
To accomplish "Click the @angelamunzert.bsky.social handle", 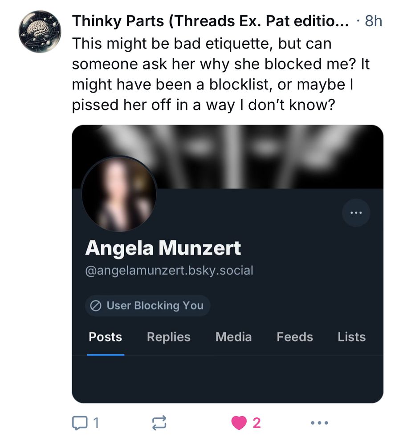I will [169, 270].
